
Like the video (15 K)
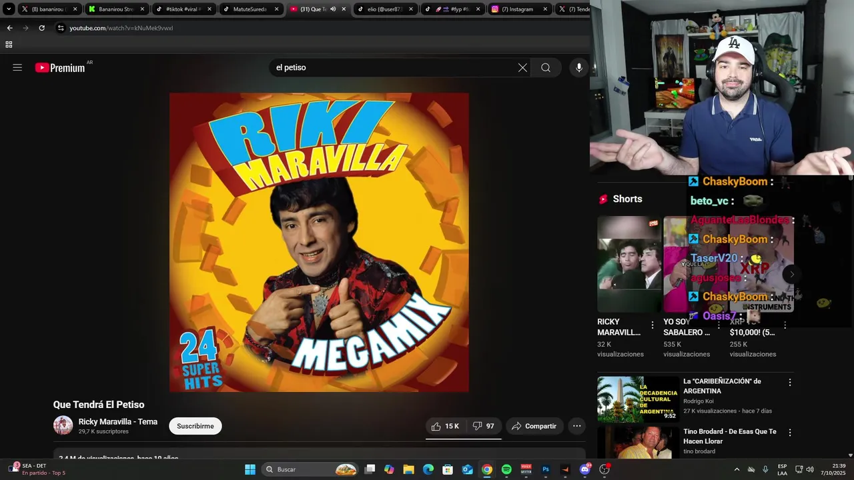tap(445, 426)
